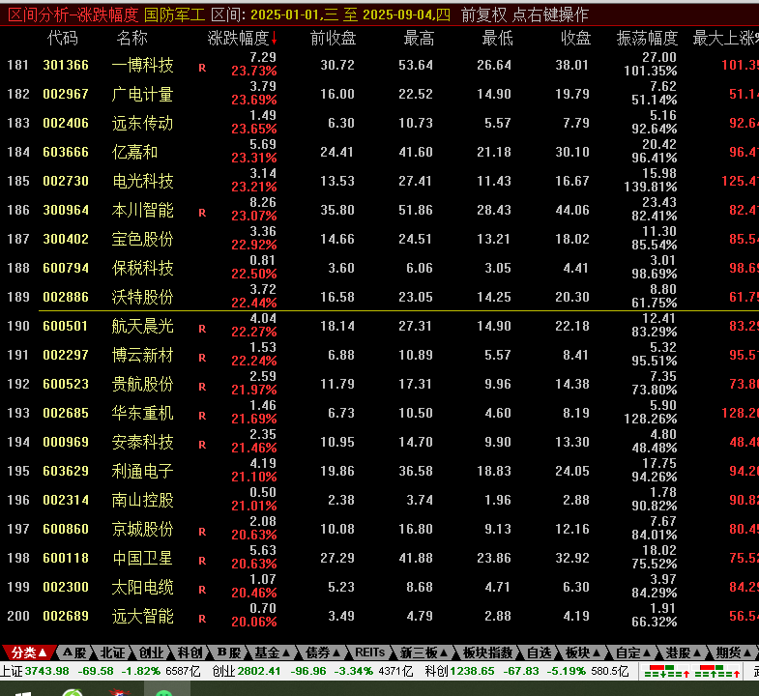Click closing price 44.06 of 本川智能
The width and height of the screenshot is (759, 696).
coord(572,210)
